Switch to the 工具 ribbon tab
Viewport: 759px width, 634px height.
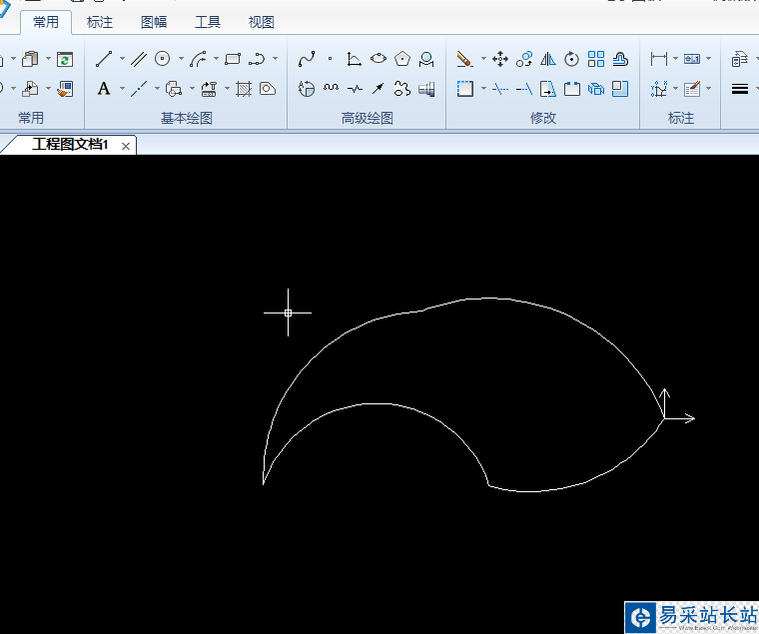208,22
